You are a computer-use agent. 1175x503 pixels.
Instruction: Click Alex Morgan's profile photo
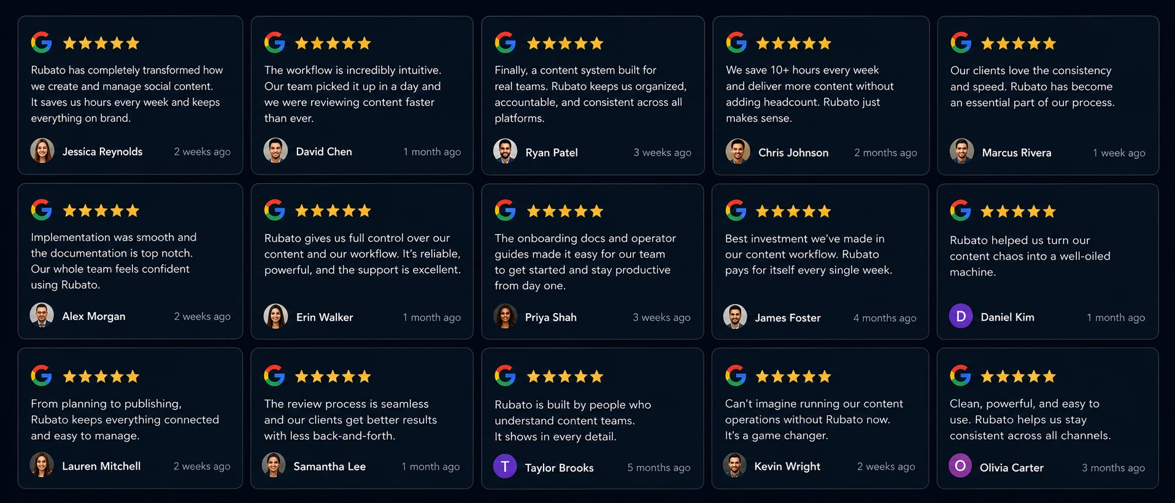[x=42, y=315]
